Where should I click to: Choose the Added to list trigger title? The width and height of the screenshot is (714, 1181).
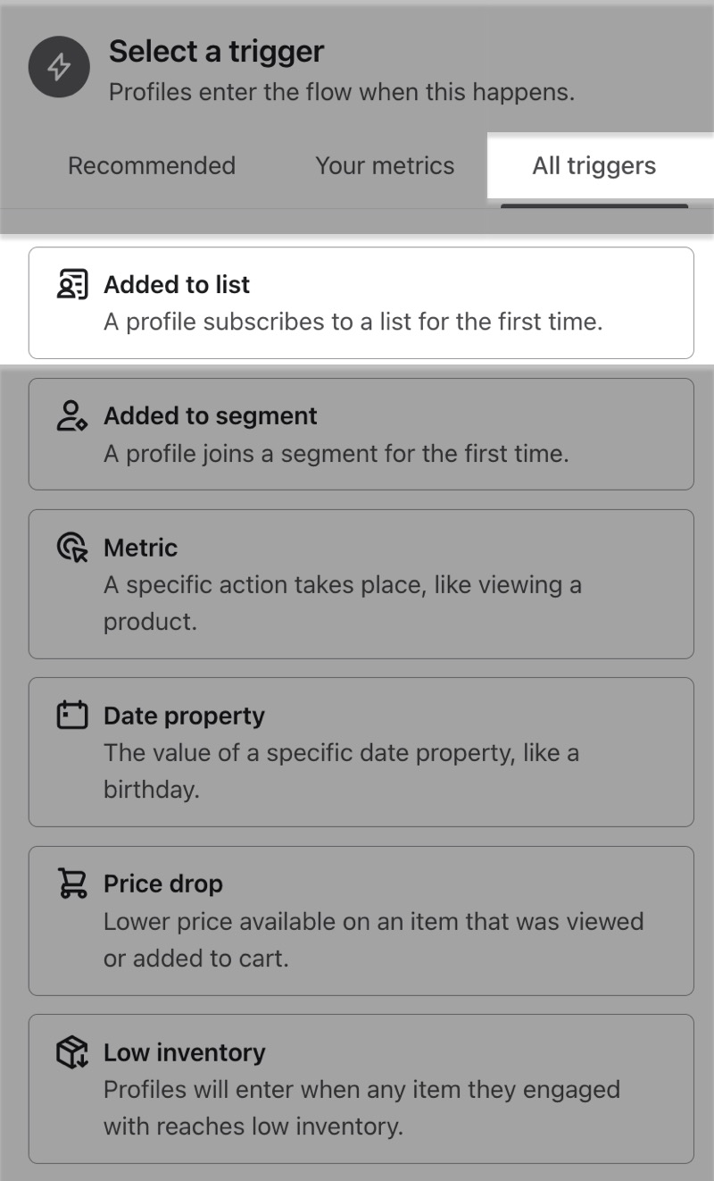[177, 284]
